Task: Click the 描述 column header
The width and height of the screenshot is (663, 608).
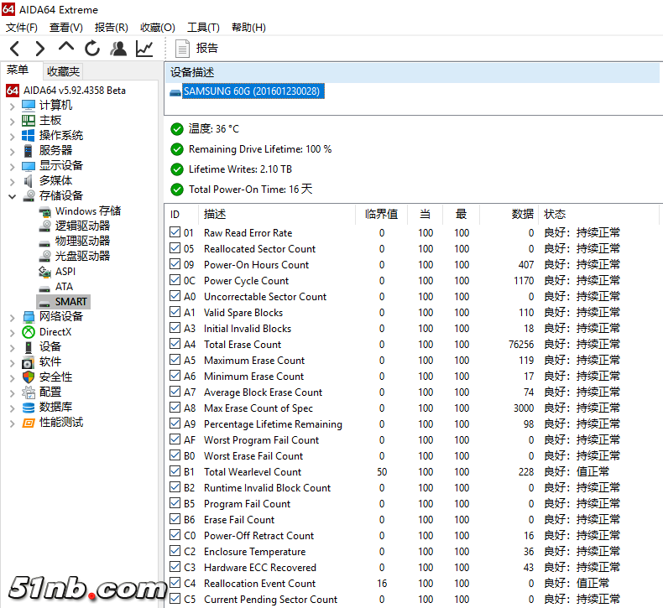Action: 215,214
